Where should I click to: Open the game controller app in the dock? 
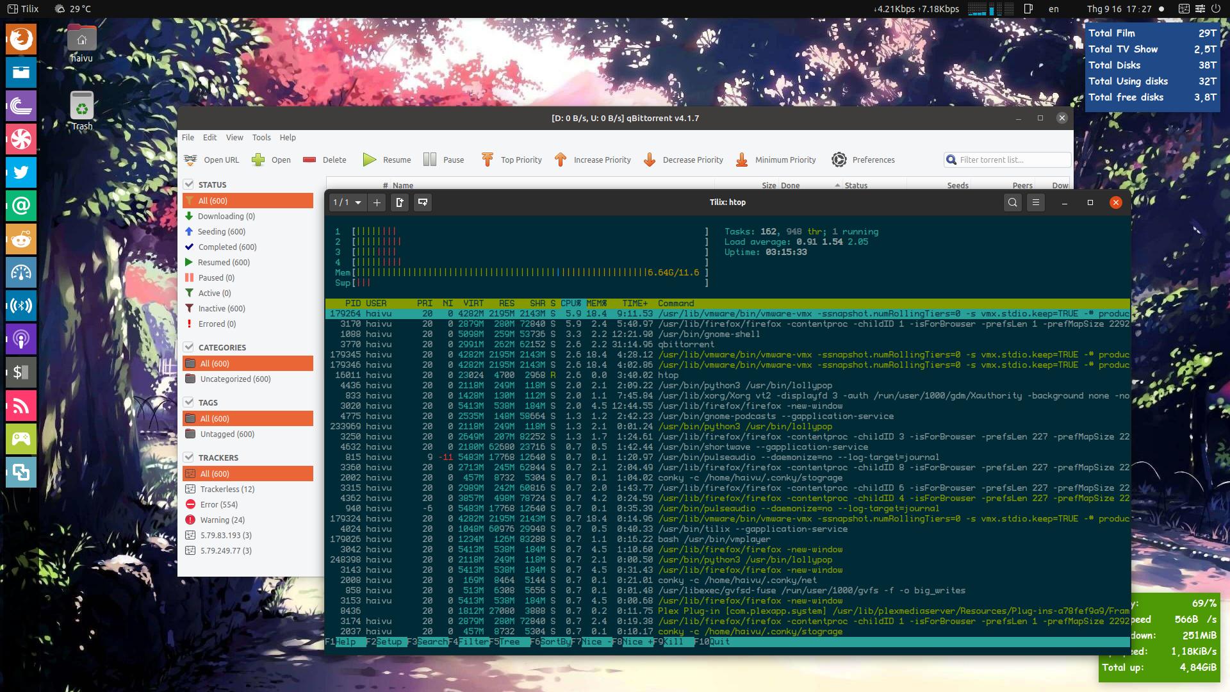21,439
